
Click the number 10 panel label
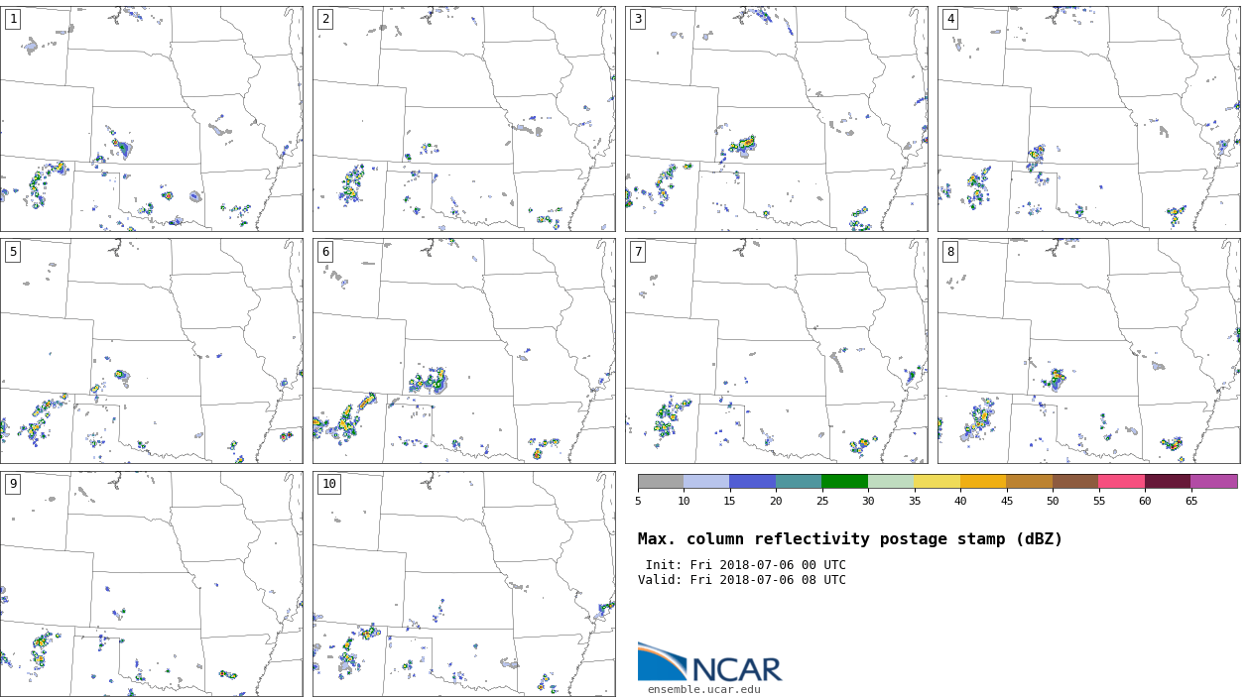click(328, 484)
